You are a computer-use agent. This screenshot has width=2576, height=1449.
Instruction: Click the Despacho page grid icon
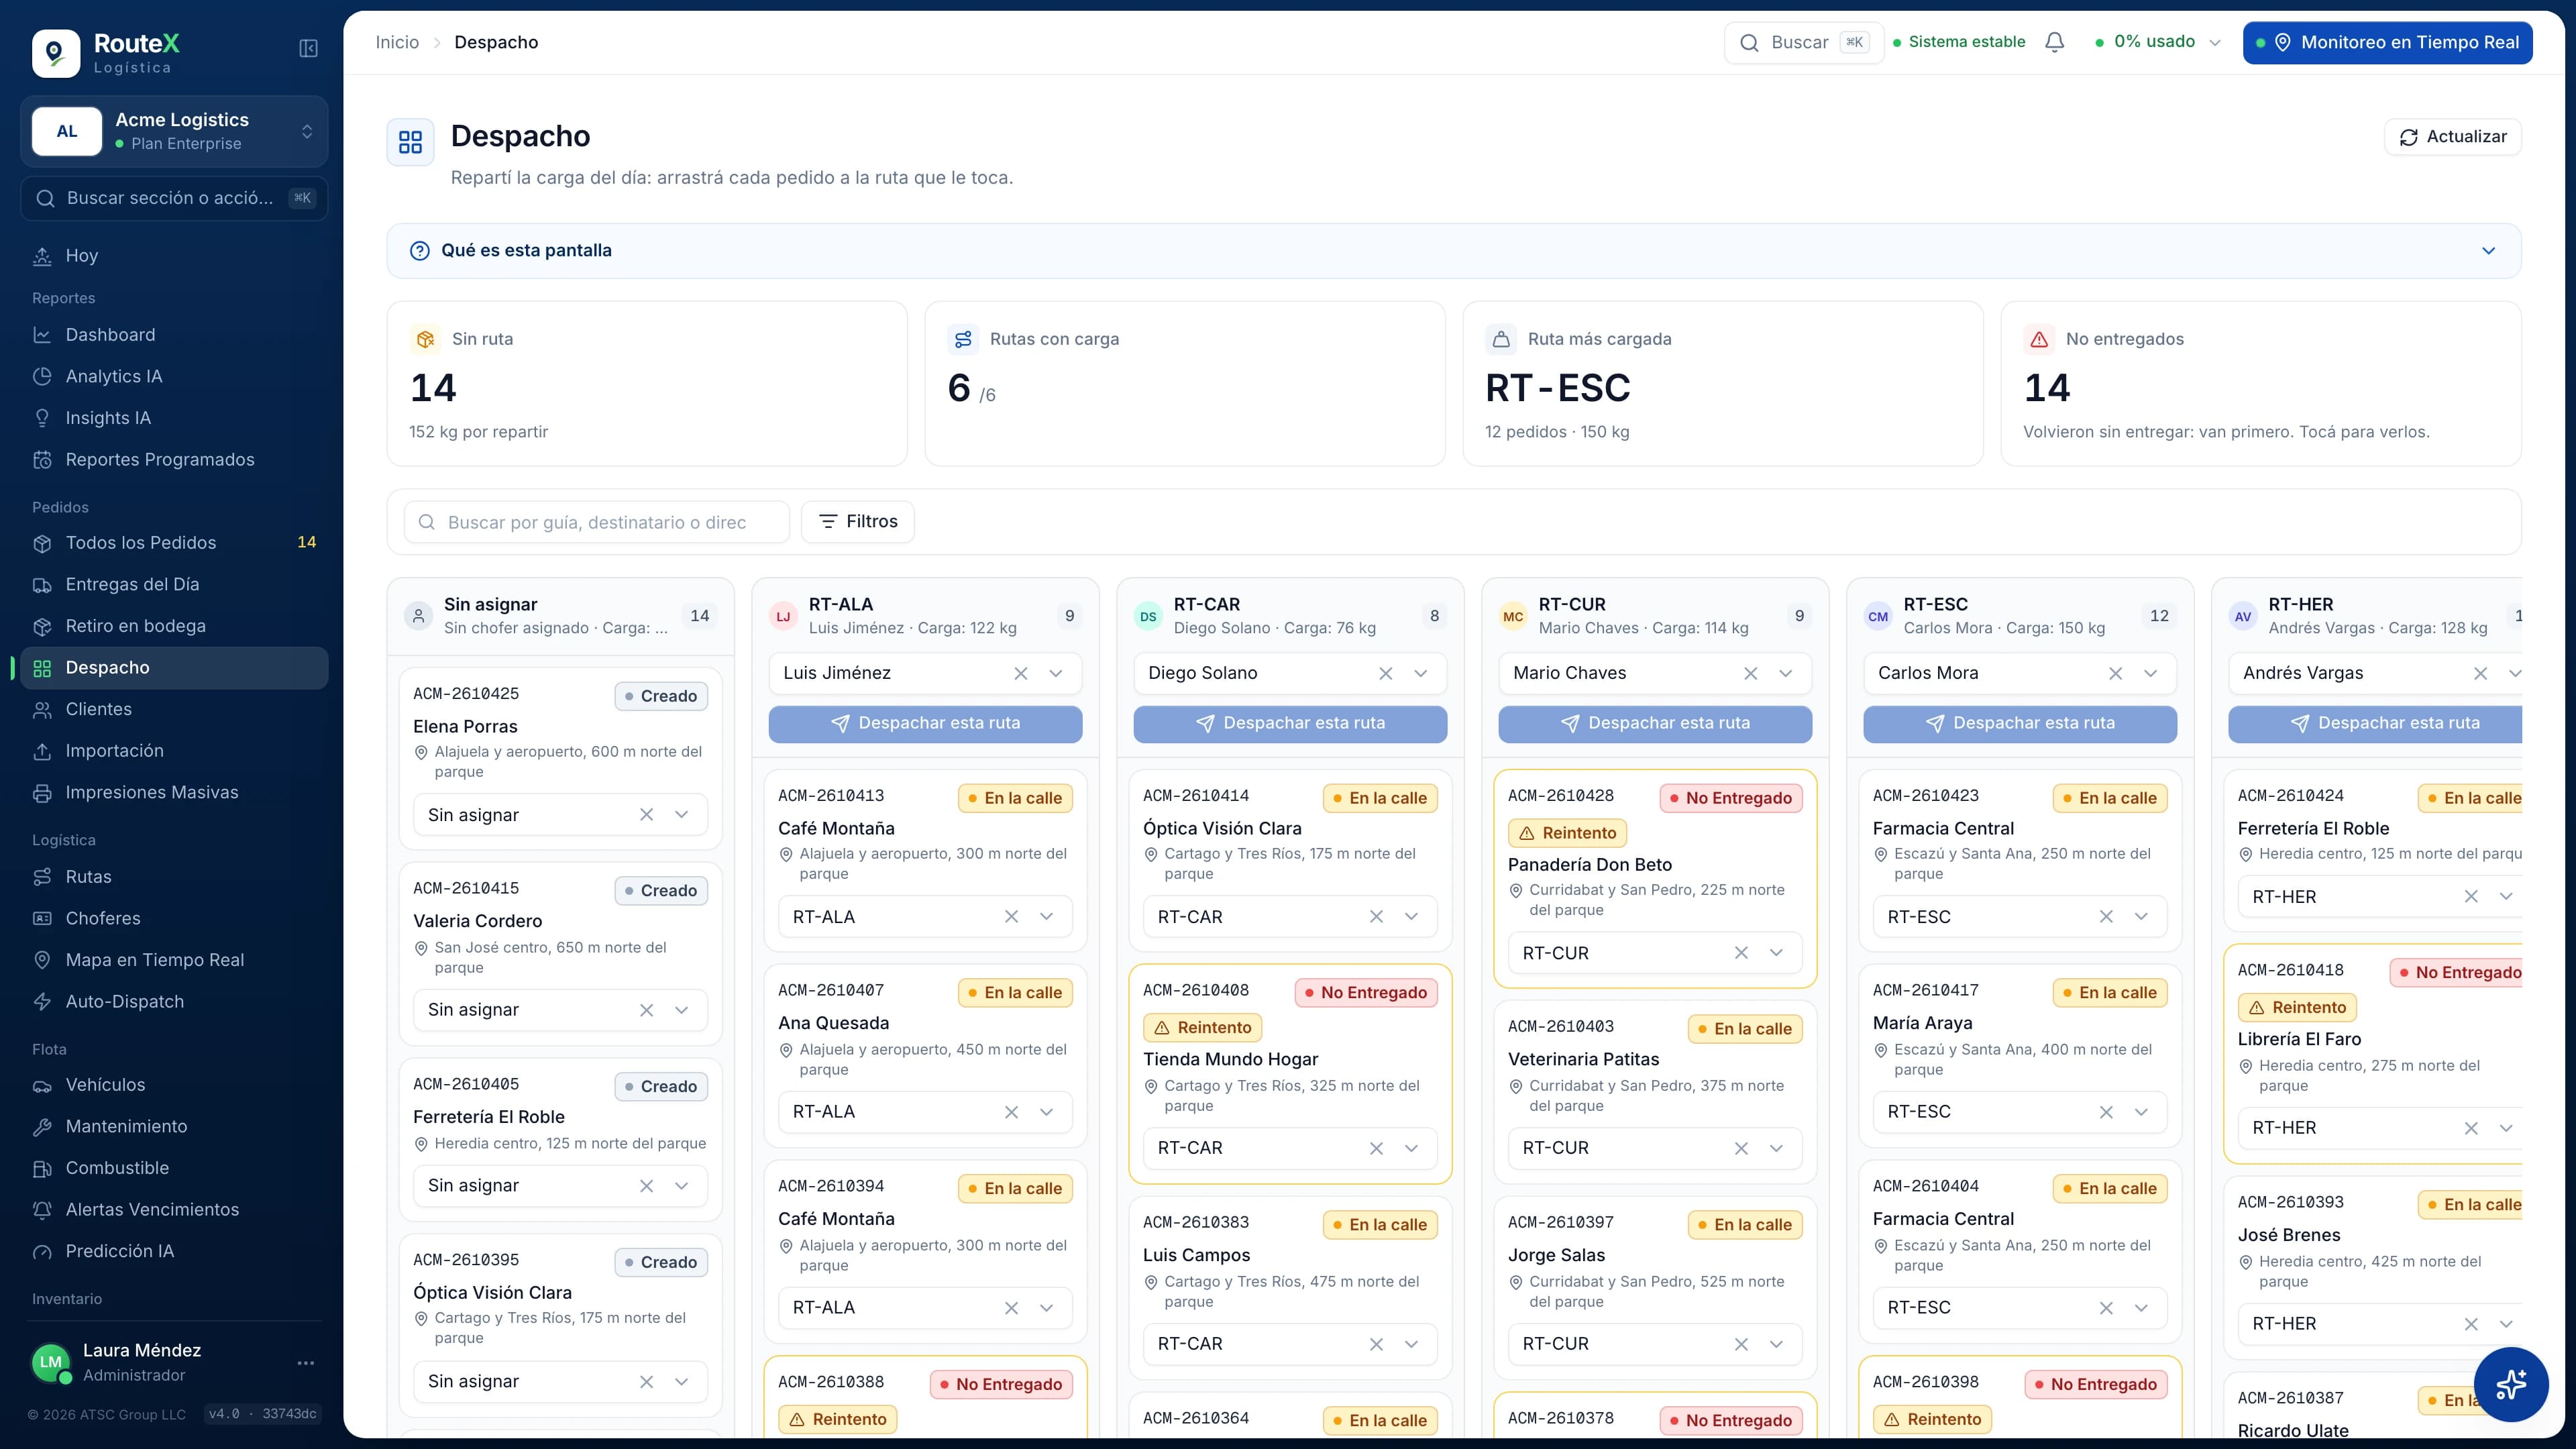[x=410, y=142]
